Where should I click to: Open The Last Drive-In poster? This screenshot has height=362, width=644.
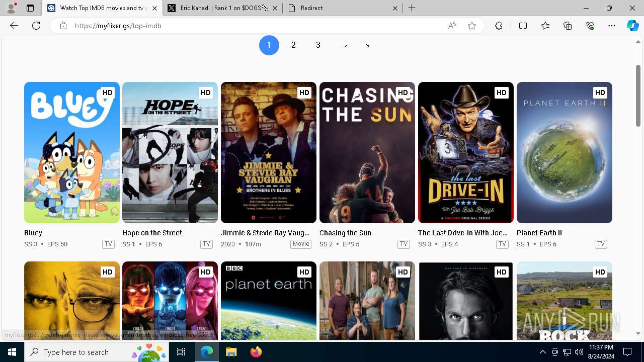(466, 152)
